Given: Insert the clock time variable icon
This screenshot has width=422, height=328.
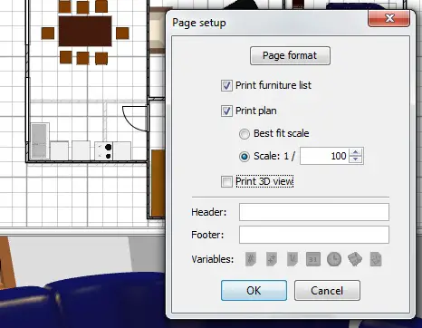Looking at the screenshot, I should click(334, 259).
